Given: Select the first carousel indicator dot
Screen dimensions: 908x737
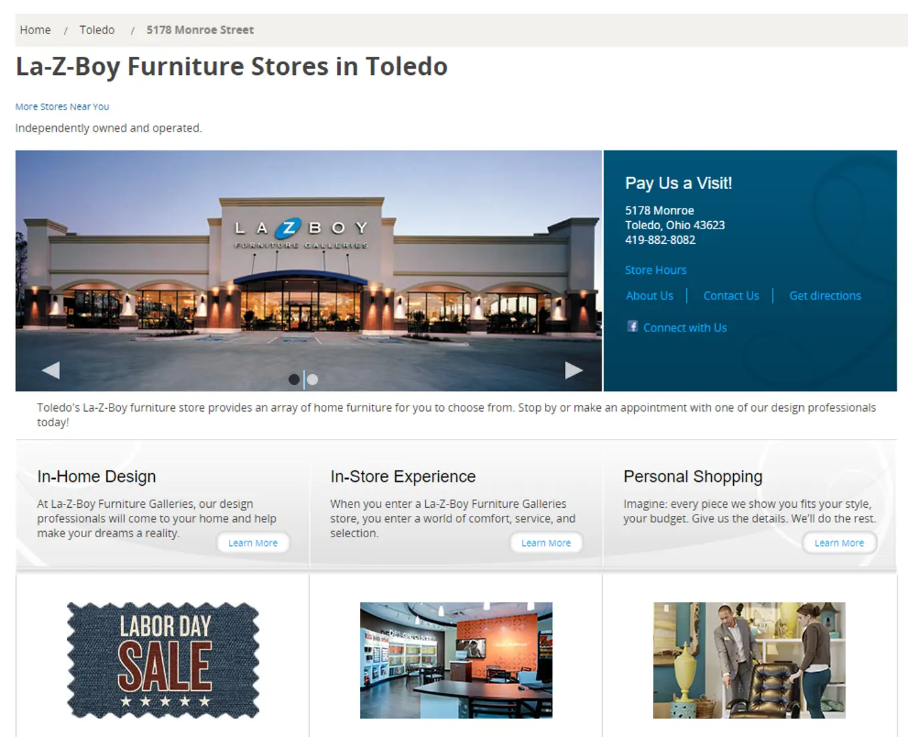Looking at the screenshot, I should click(294, 380).
